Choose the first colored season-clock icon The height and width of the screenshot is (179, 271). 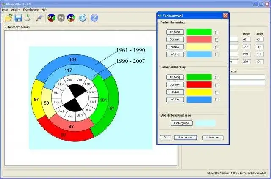pos(52,18)
